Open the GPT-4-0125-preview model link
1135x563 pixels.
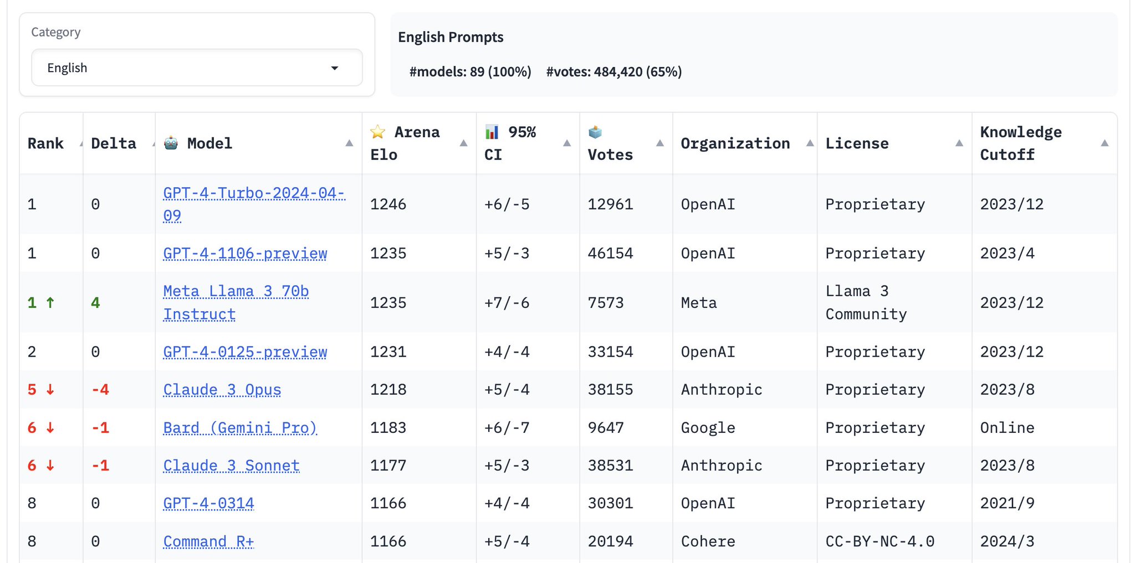245,352
